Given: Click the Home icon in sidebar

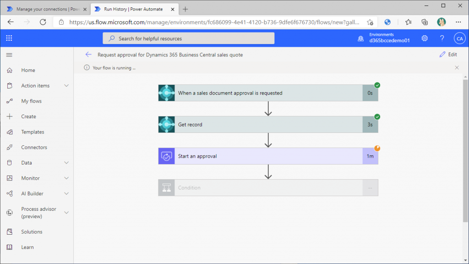Looking at the screenshot, I should click(10, 70).
